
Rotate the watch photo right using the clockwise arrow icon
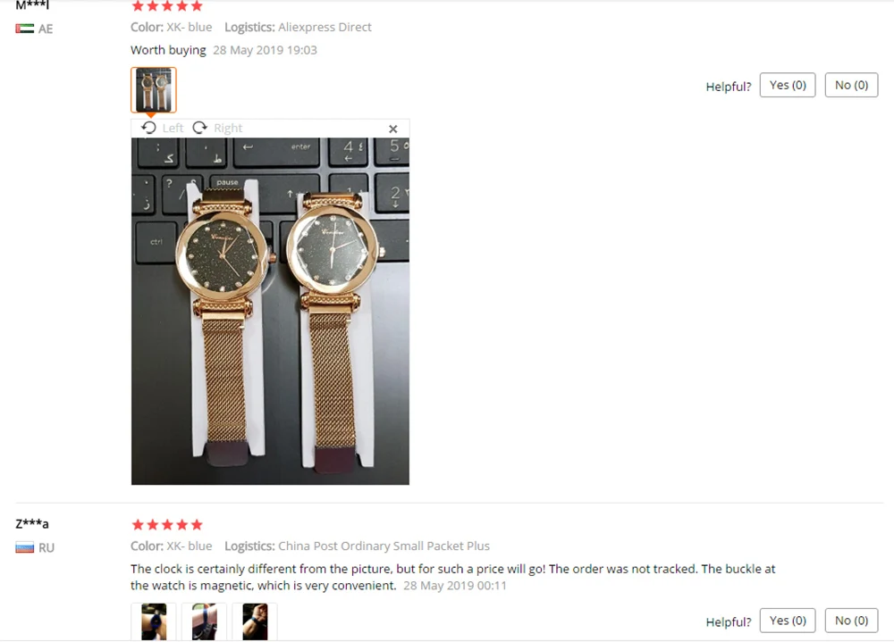pyautogui.click(x=199, y=128)
